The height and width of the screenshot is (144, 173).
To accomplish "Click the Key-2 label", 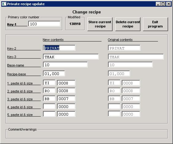I will click(x=12, y=49).
